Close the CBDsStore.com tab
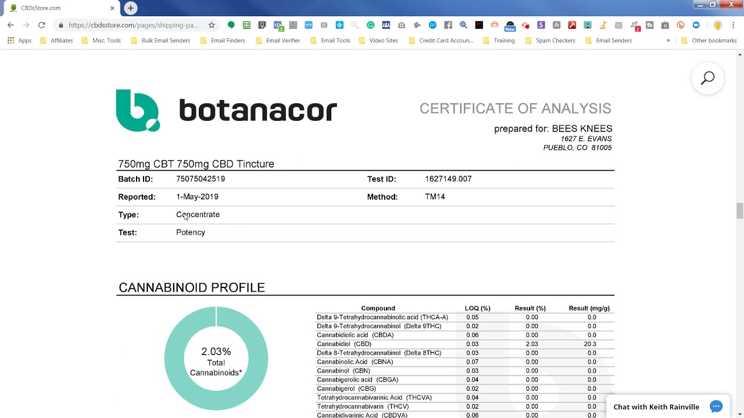The height and width of the screenshot is (418, 744). (x=113, y=8)
